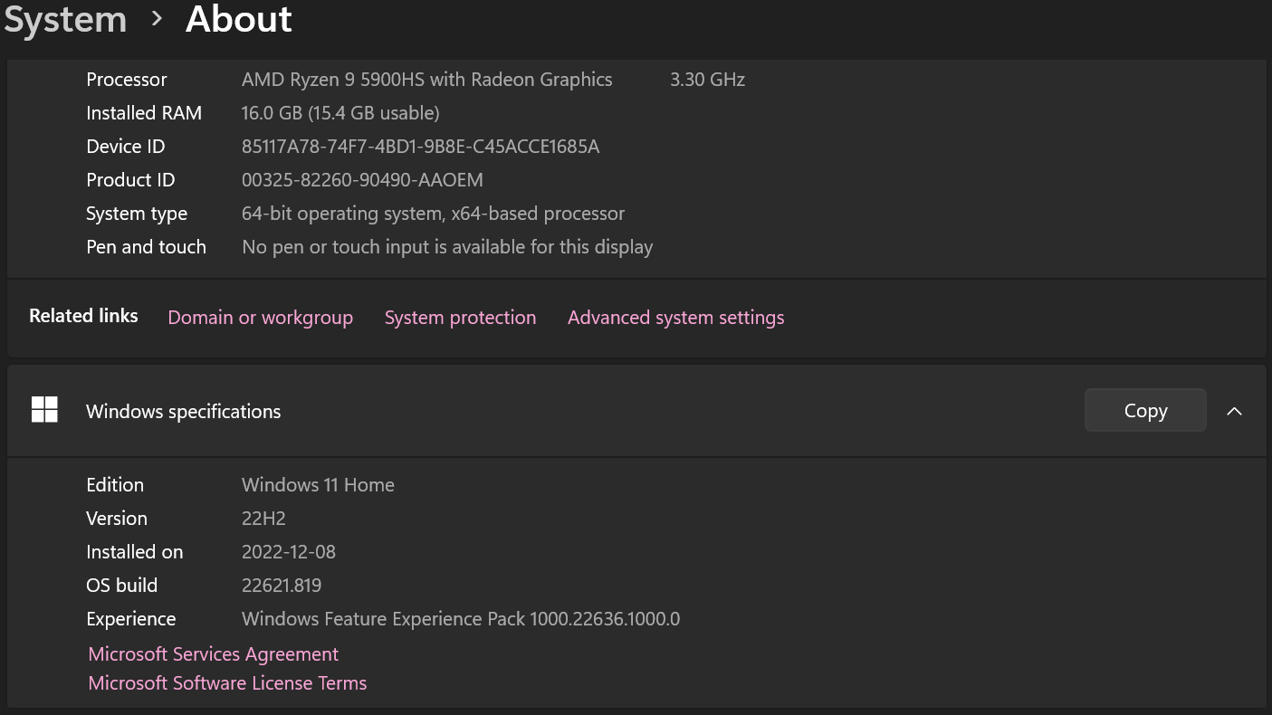Go back to System in the breadcrumb
This screenshot has width=1272, height=715.
[x=65, y=19]
